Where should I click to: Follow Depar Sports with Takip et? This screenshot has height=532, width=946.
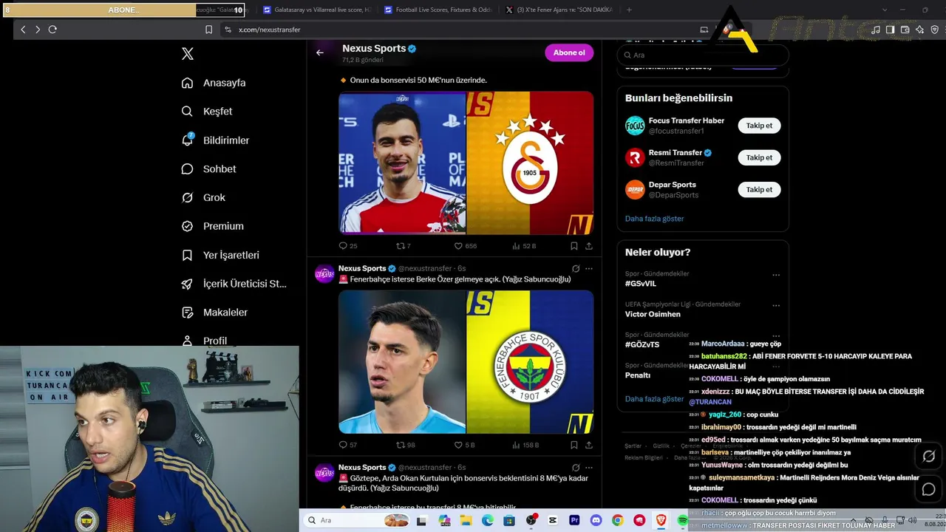coord(759,190)
